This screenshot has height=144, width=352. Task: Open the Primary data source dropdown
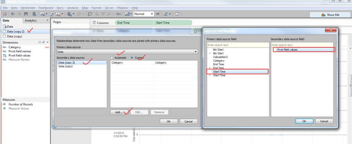pyautogui.click(x=127, y=52)
